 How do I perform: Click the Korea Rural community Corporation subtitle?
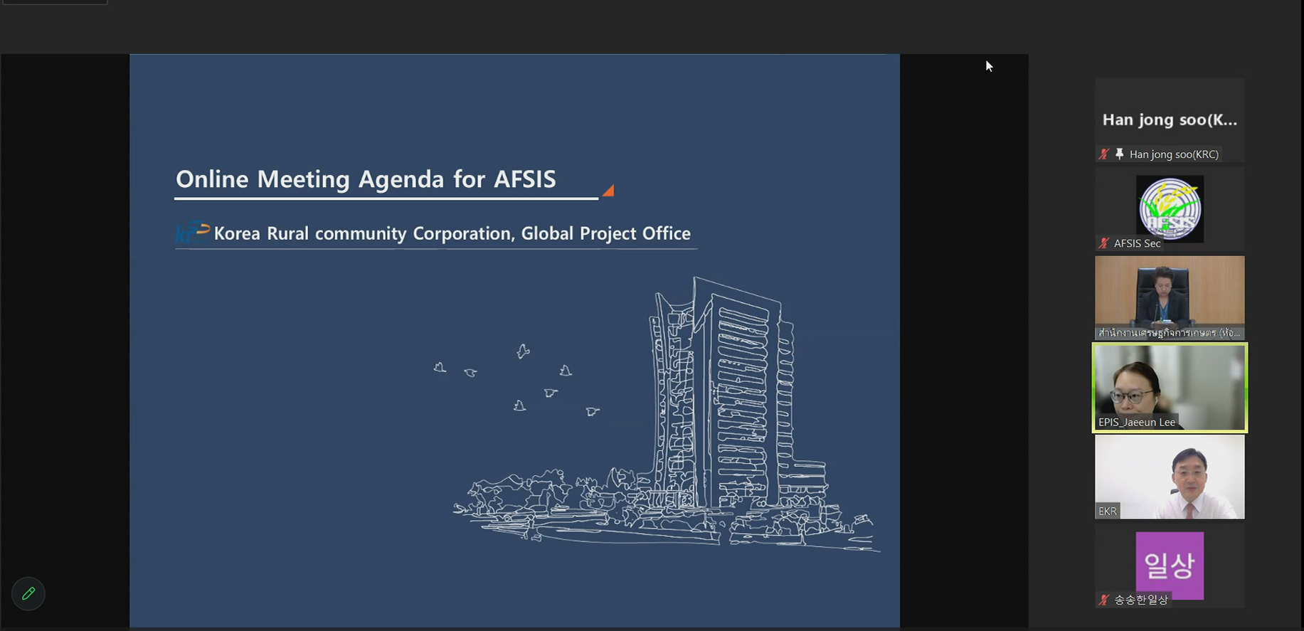(x=452, y=233)
